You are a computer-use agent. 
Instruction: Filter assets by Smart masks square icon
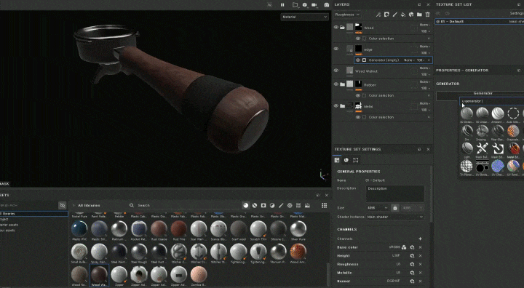pyautogui.click(x=263, y=206)
